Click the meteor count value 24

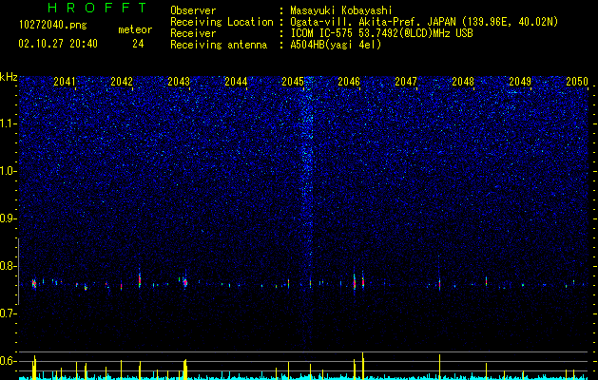pyautogui.click(x=138, y=44)
